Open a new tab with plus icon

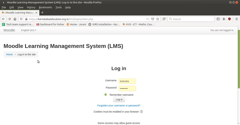pos(42,13)
